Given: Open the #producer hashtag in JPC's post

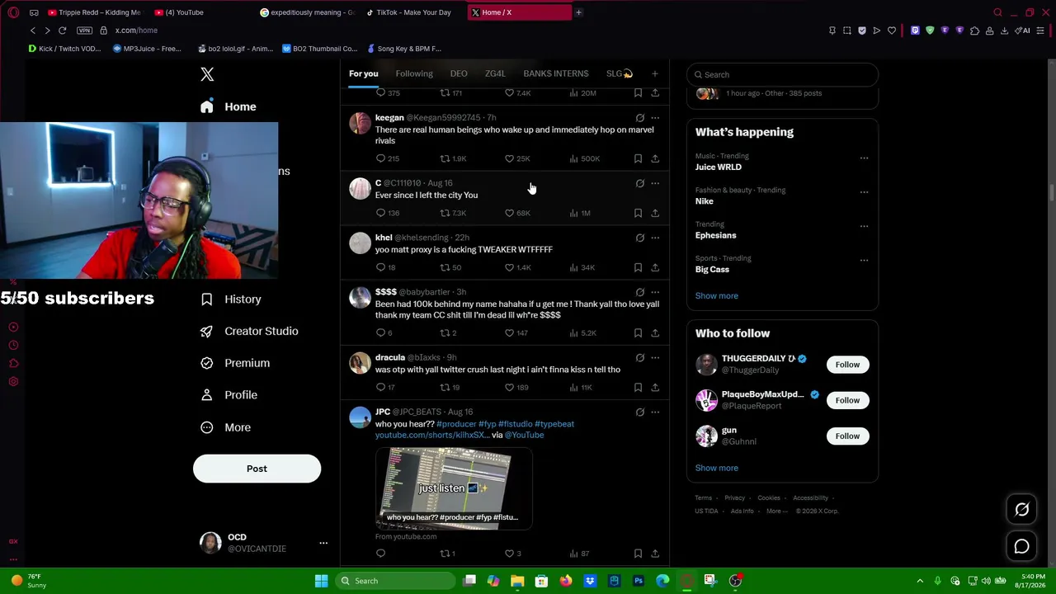Looking at the screenshot, I should tap(456, 424).
